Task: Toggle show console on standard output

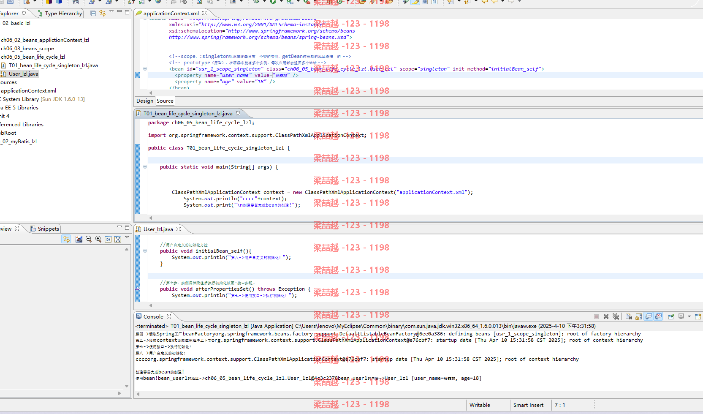Action: (x=649, y=316)
